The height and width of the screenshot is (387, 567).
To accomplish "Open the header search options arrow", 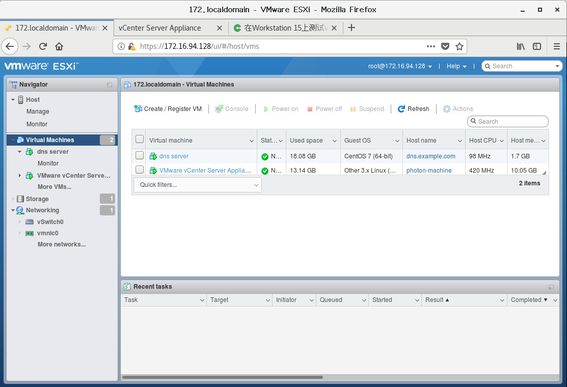I will (557, 66).
